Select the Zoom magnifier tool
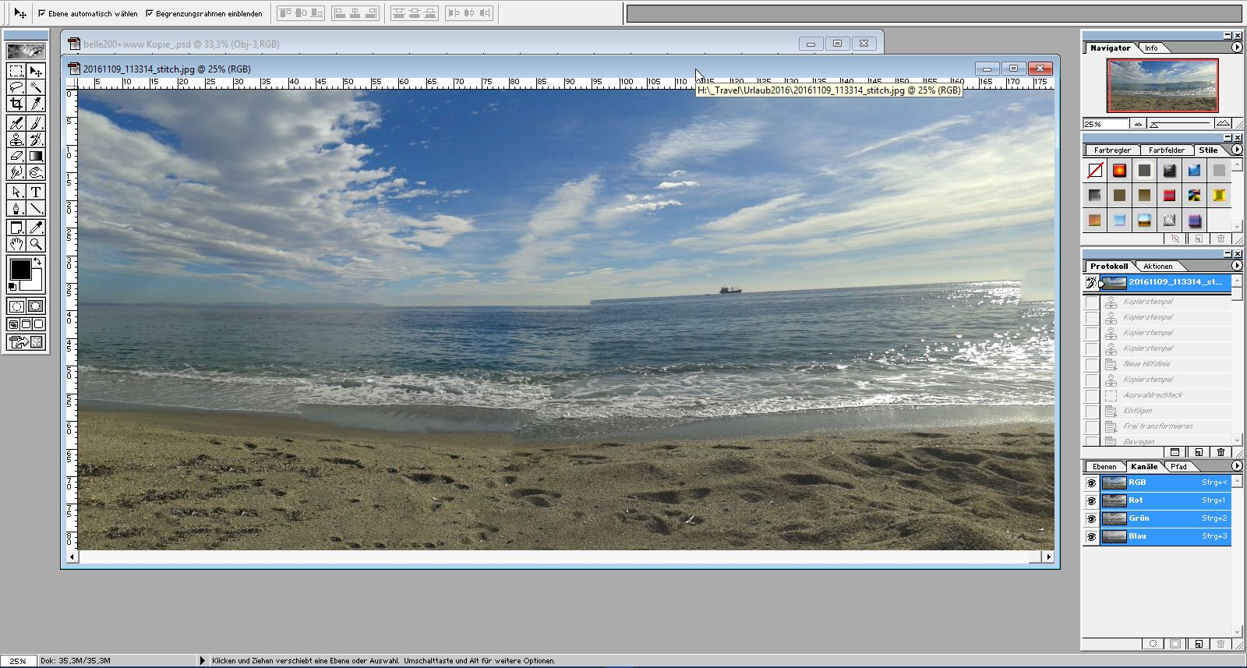Image resolution: width=1247 pixels, height=668 pixels. [36, 244]
